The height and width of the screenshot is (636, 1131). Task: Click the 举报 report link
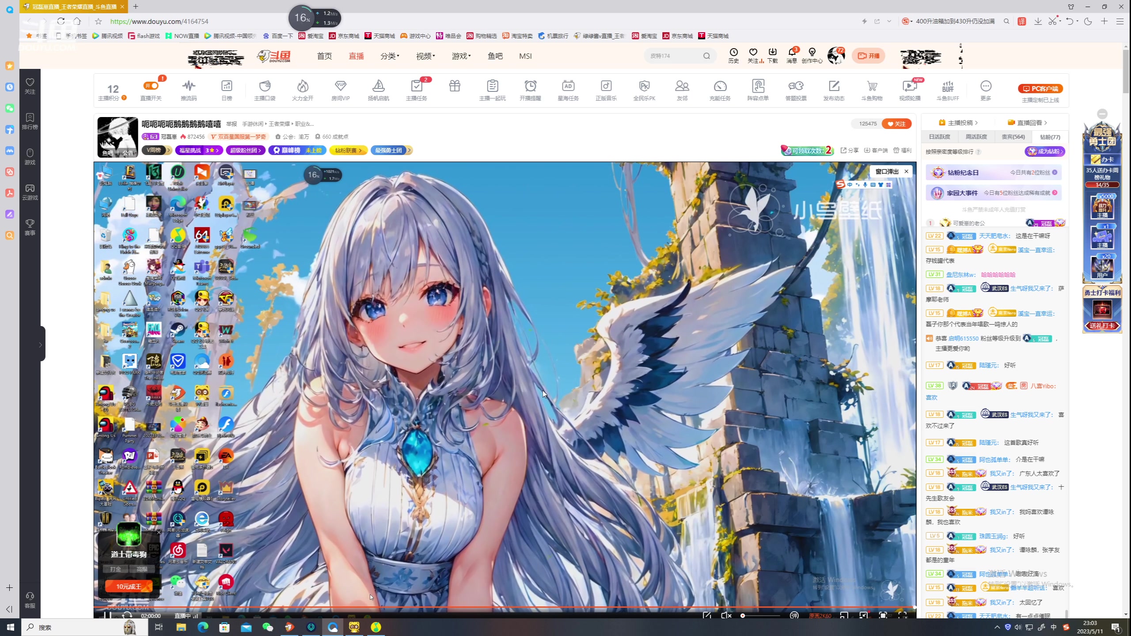click(232, 124)
